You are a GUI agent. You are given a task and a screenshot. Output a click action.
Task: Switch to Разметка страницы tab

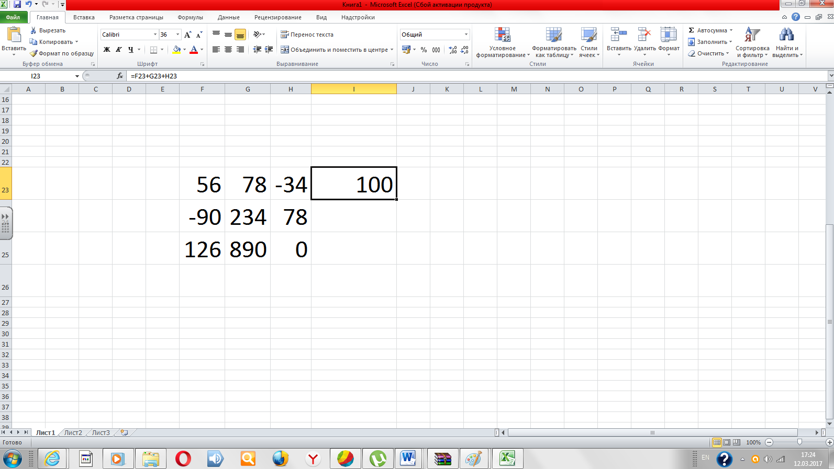pyautogui.click(x=136, y=17)
